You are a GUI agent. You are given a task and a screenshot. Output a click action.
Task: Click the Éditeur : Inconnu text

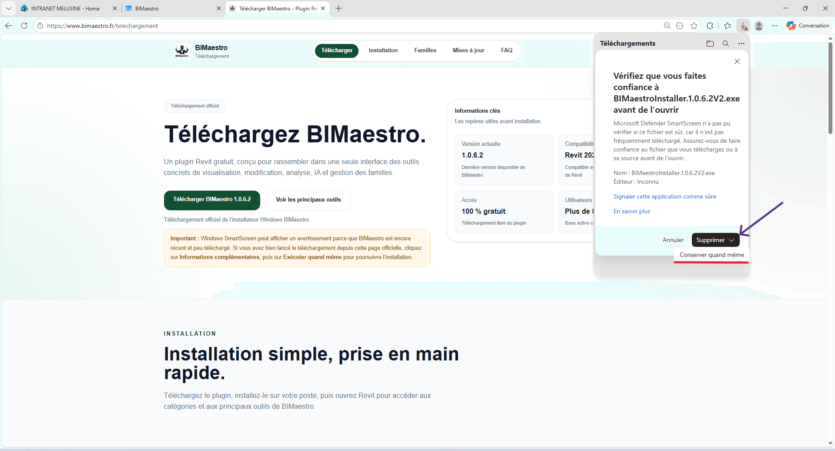[636, 182]
